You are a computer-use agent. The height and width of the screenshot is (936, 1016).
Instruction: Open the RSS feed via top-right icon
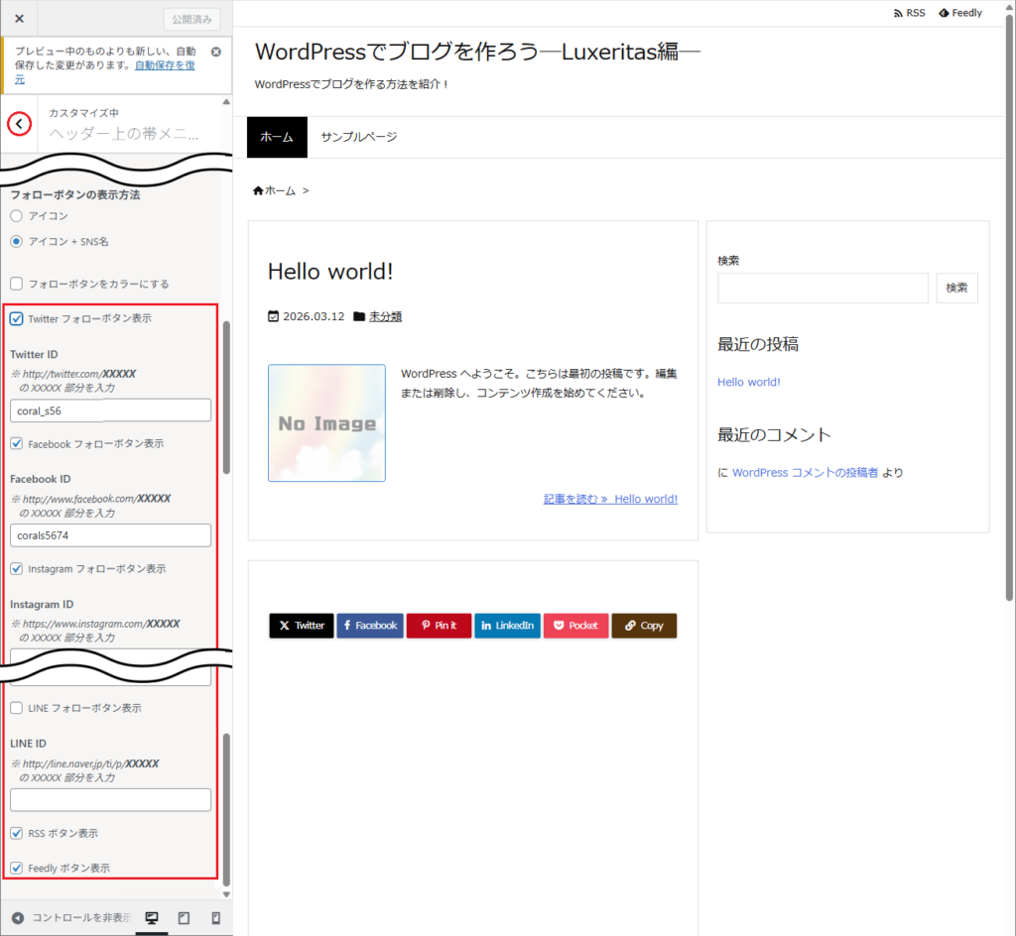(909, 12)
